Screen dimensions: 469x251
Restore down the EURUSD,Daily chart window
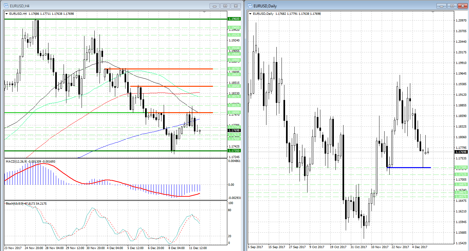click(452, 6)
